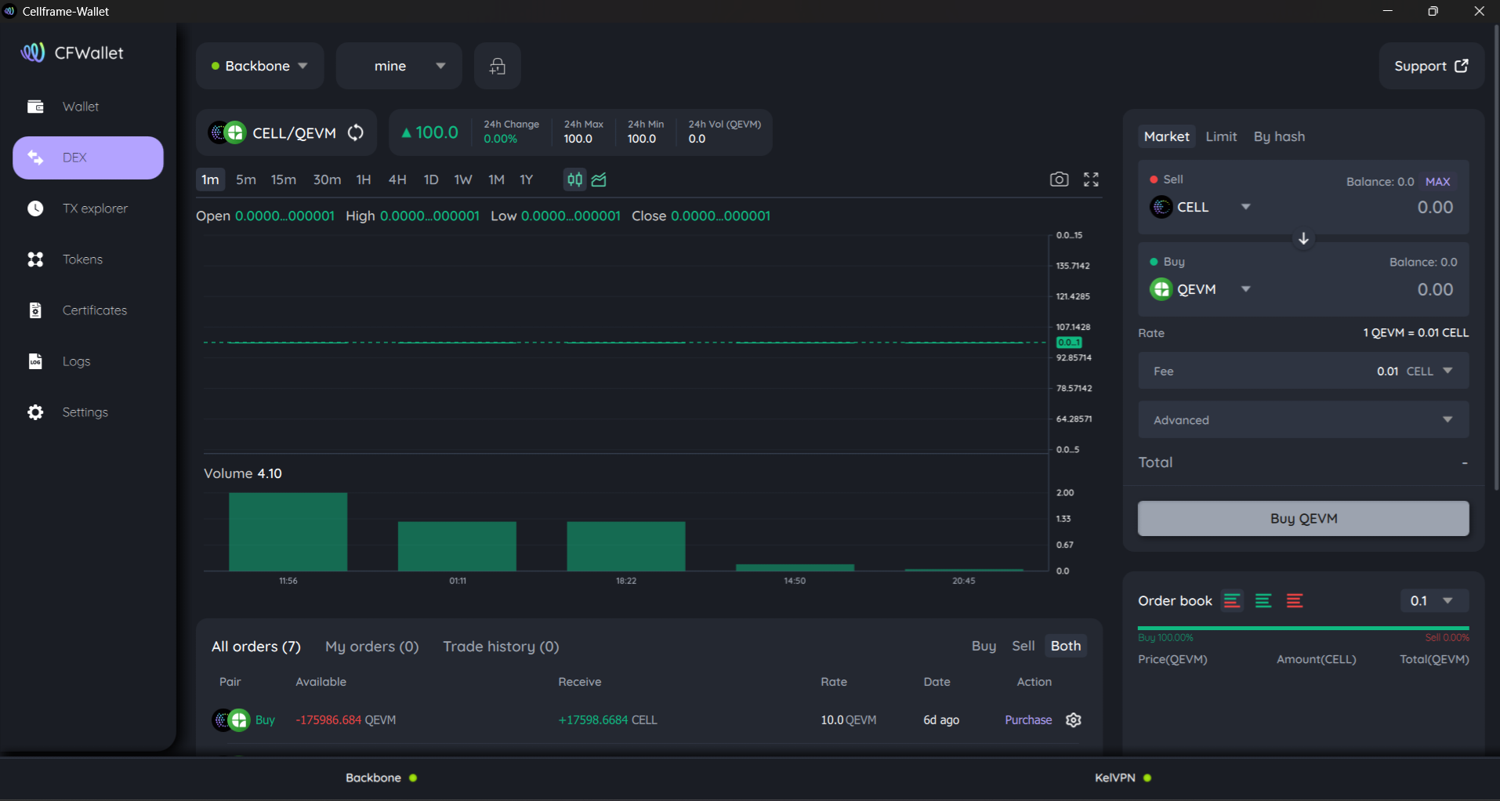Click the Sell amount 0.00 field
The height and width of the screenshot is (801, 1500).
(1435, 208)
